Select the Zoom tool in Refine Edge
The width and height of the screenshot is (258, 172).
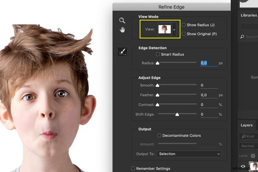[x=122, y=20]
